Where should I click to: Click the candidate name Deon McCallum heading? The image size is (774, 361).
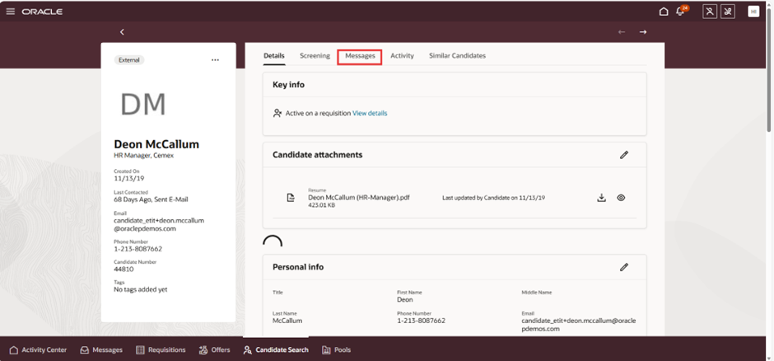(156, 144)
